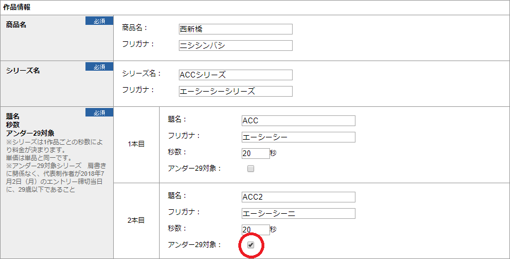Click the 必須 badge beside 商品名

99,21
